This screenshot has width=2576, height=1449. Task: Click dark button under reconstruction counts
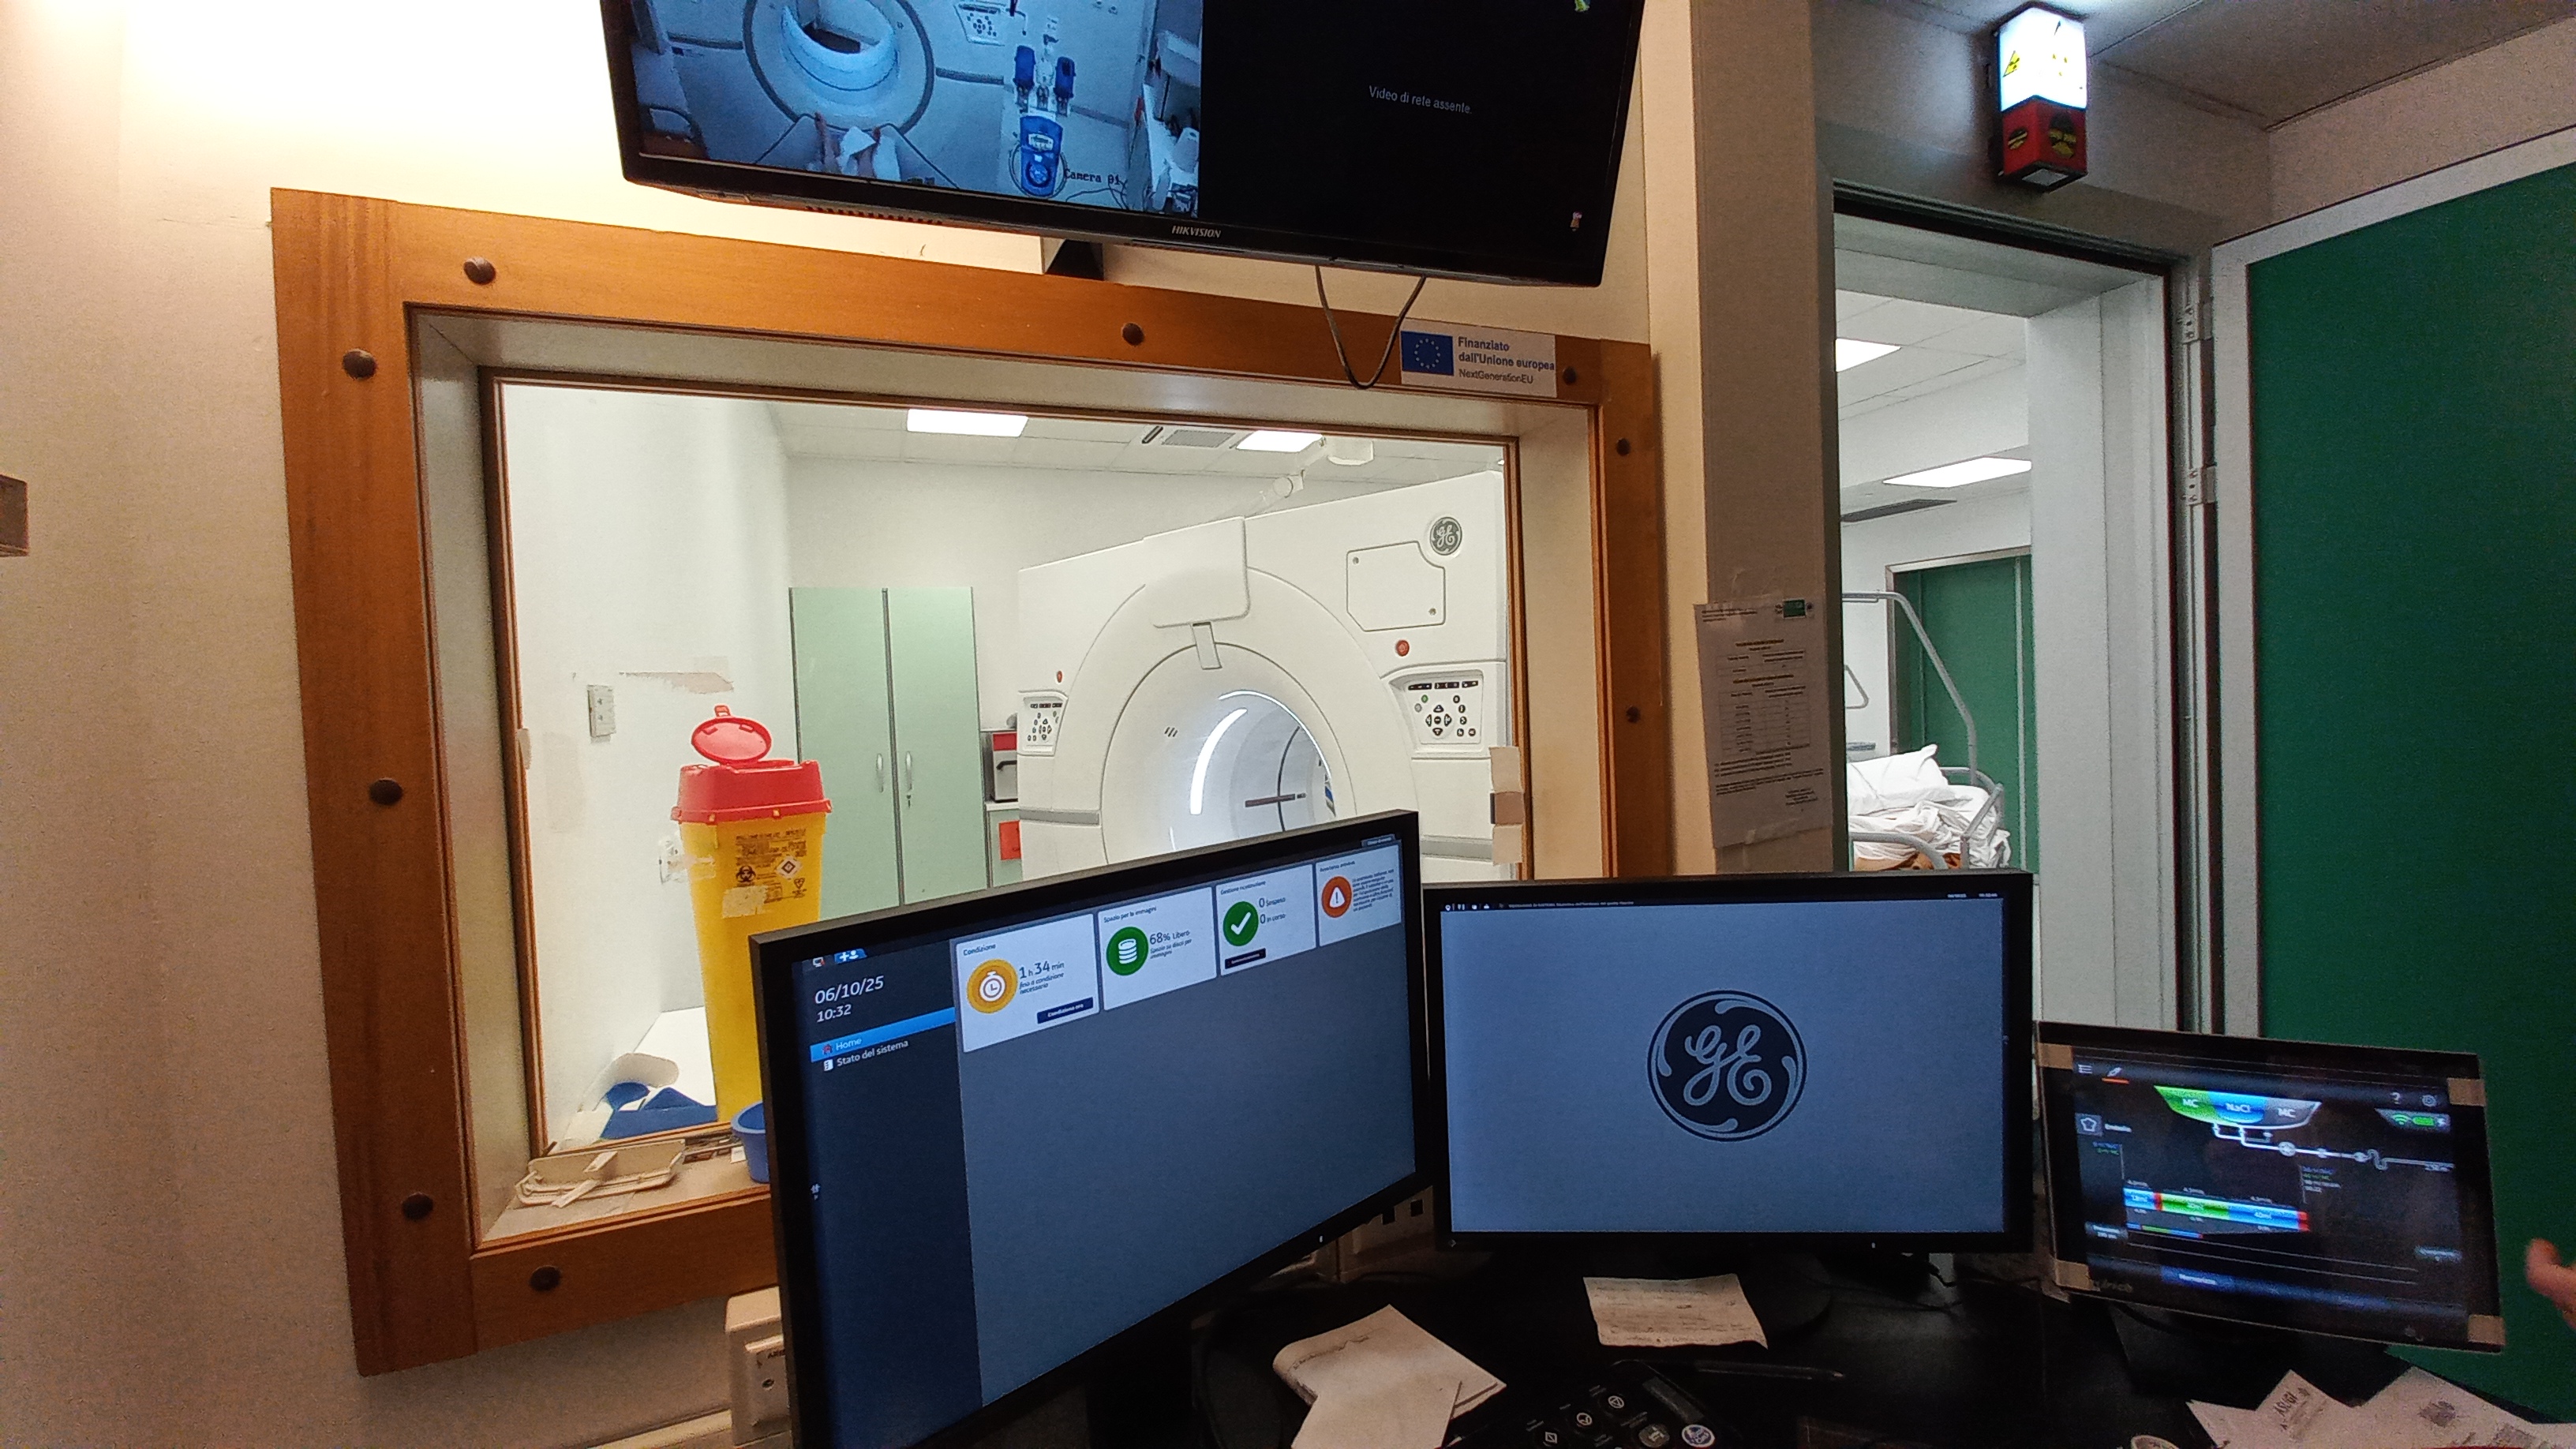click(1245, 959)
